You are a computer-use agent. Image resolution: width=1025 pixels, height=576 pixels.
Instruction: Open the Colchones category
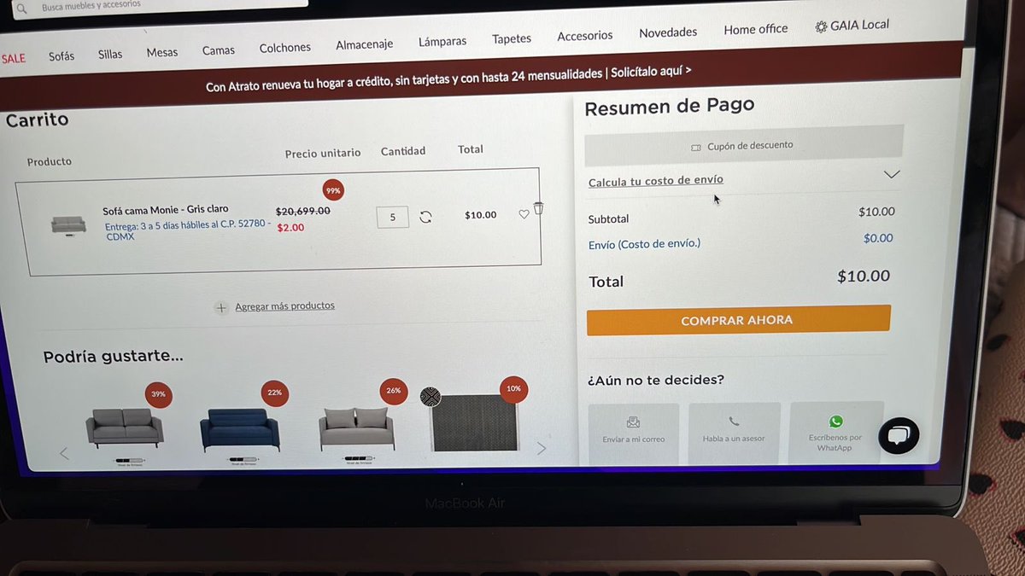285,48
